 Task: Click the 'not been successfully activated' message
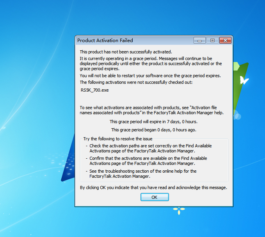pos(126,51)
